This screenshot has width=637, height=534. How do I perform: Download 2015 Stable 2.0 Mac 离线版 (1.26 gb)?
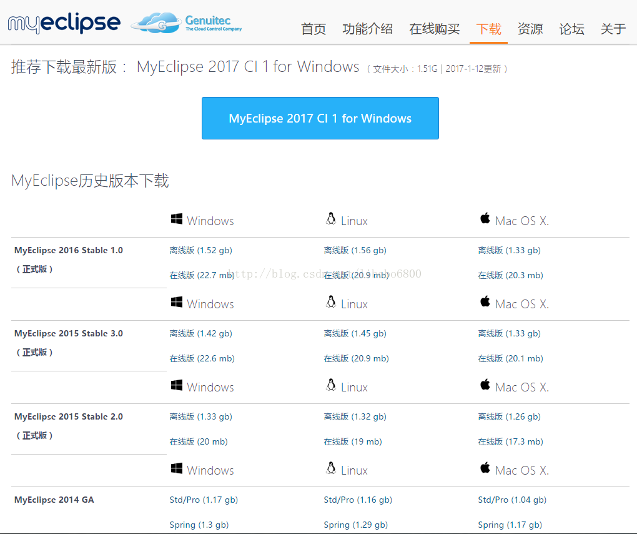click(x=510, y=416)
